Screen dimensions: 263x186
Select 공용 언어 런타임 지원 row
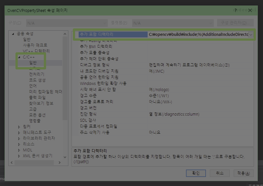pos(99,77)
